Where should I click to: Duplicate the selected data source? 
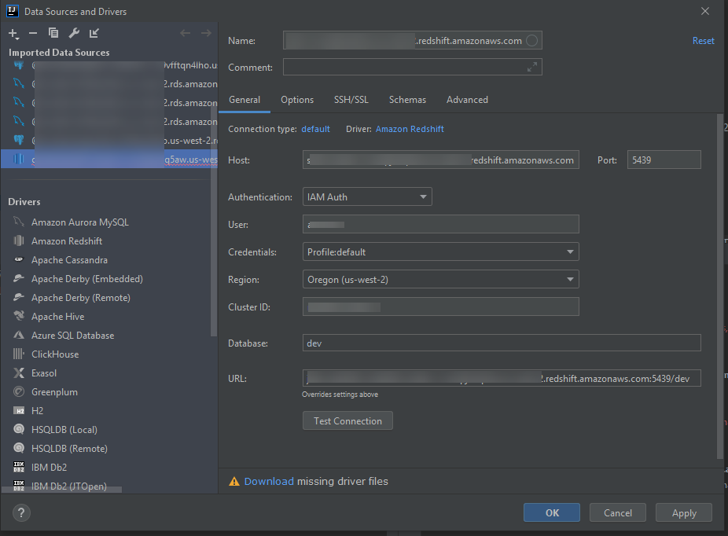pos(53,34)
